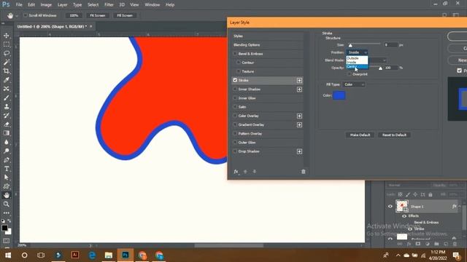Screen dimensions: 467x262
Task: Open the Image menu
Action: tap(46, 5)
